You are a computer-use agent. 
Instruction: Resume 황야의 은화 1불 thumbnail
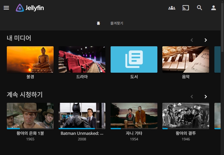tap(30, 116)
